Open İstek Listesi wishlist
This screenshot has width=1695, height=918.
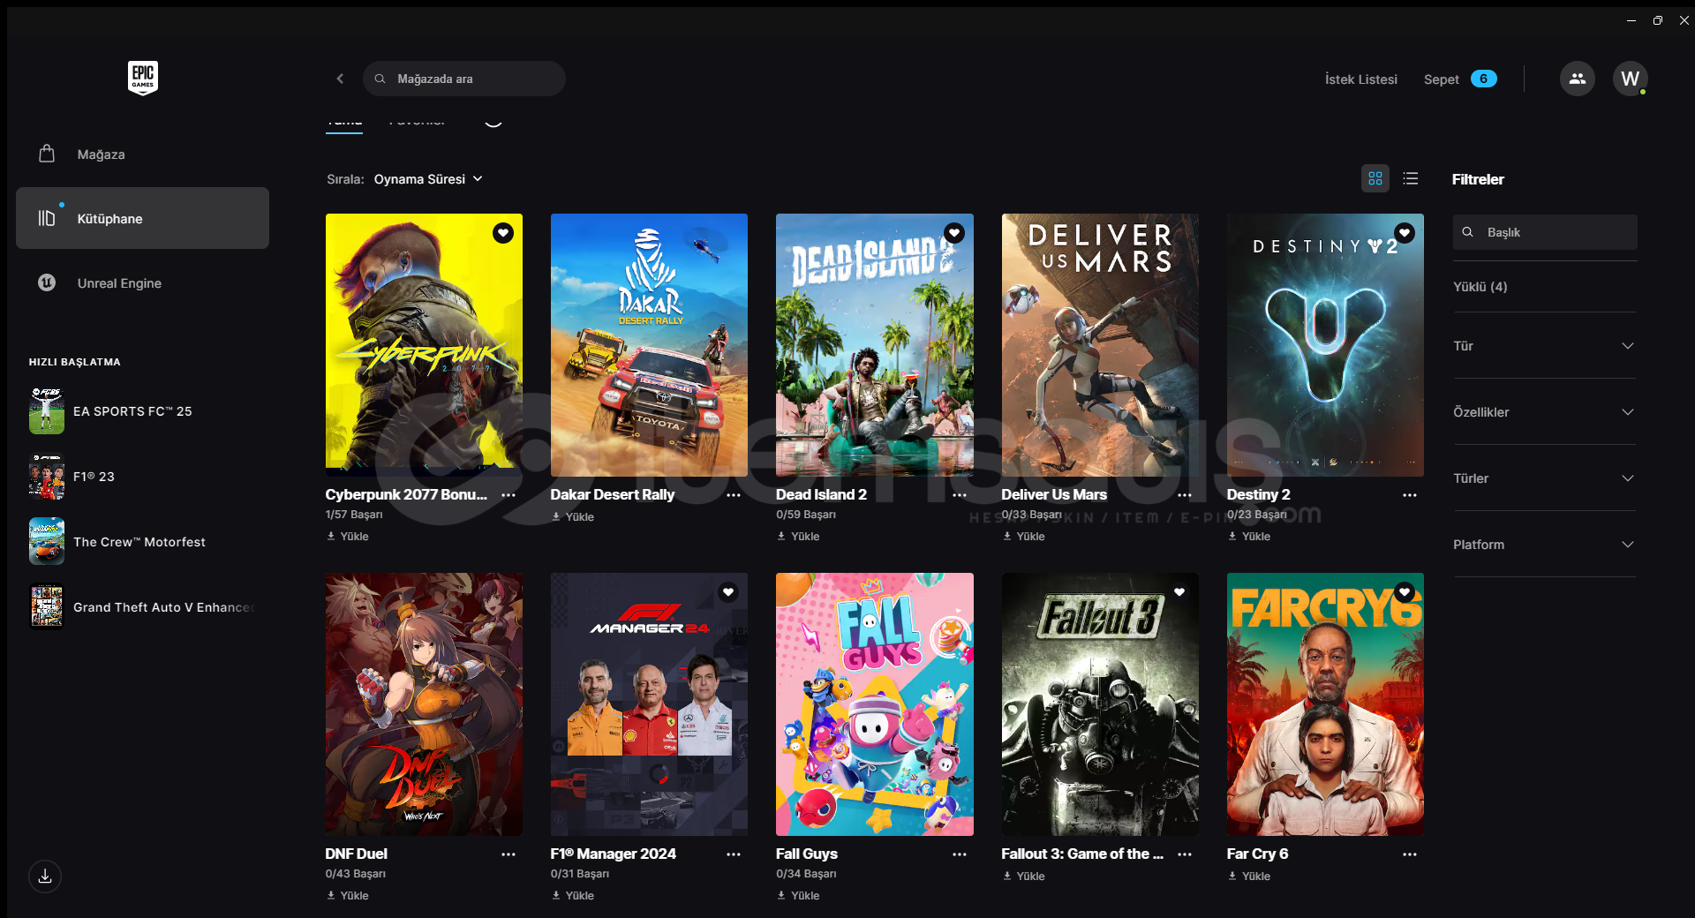(1360, 79)
